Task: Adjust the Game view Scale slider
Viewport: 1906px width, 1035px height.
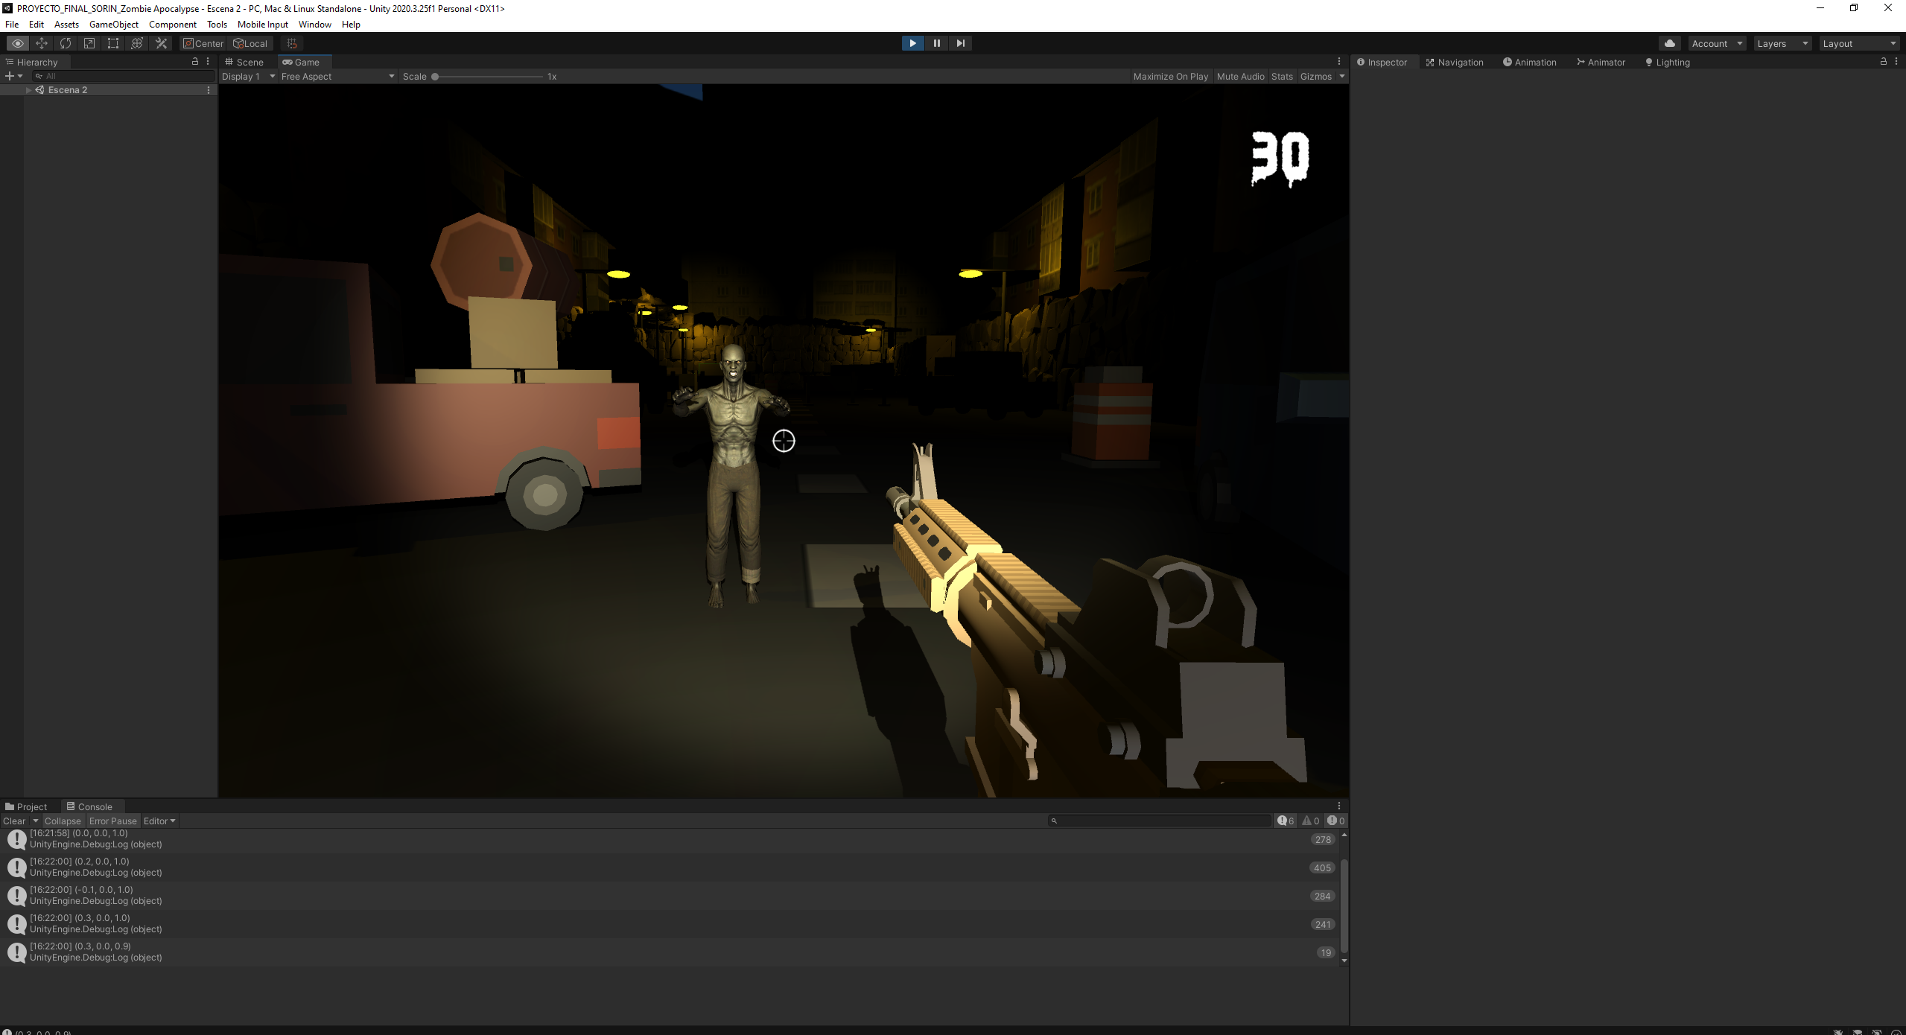Action: pos(435,76)
